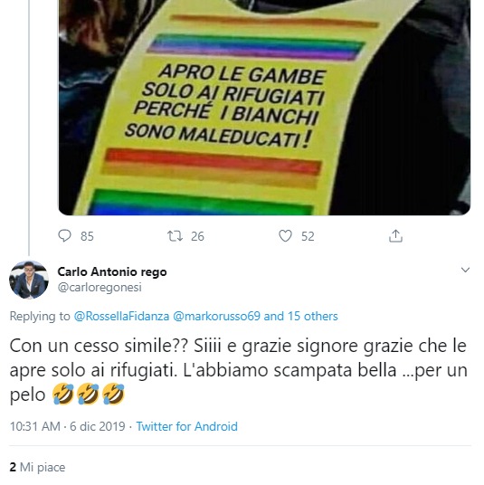Open the share upload icon

point(395,235)
